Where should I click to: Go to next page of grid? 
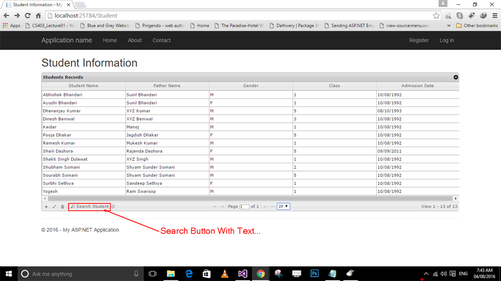[x=266, y=207]
